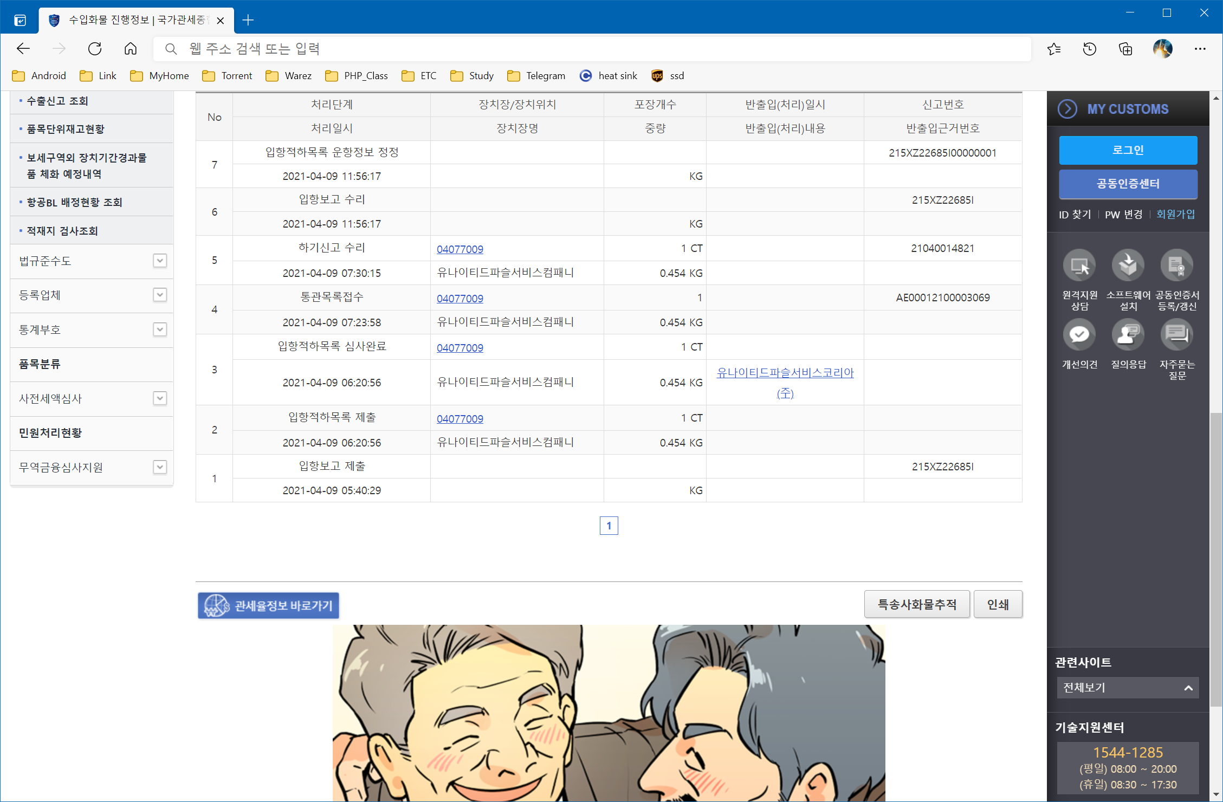Click the blue 로그인 button
Screen dimensions: 1223x802
coord(1128,150)
